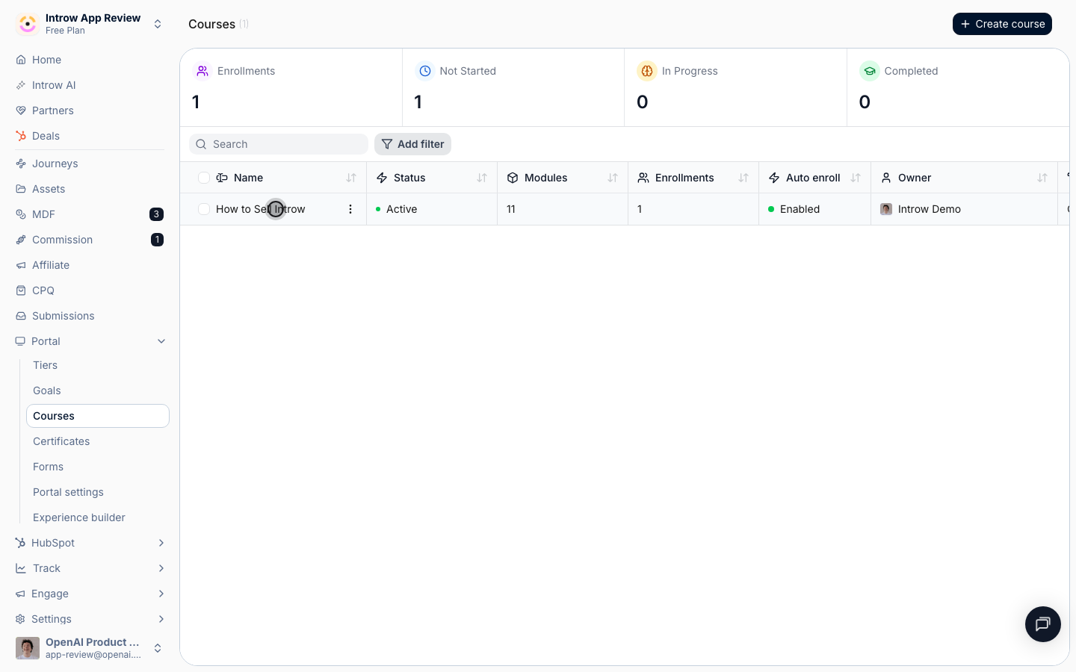Click the Commission icon in sidebar
Image resolution: width=1076 pixels, height=672 pixels.
(21, 240)
